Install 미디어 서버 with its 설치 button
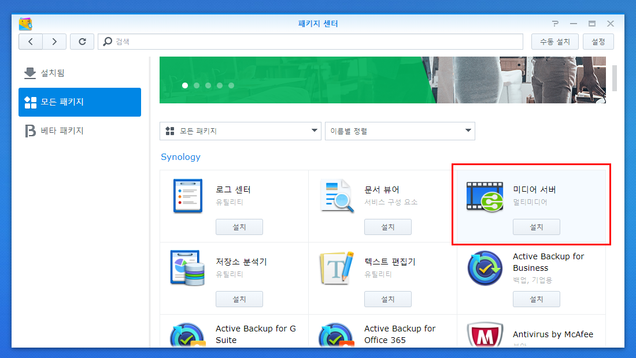The width and height of the screenshot is (636, 358). 536,227
